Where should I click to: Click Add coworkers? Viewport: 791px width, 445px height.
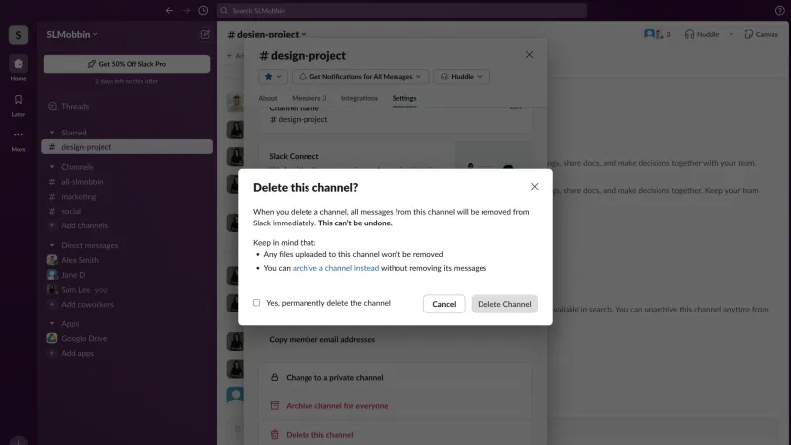click(87, 304)
